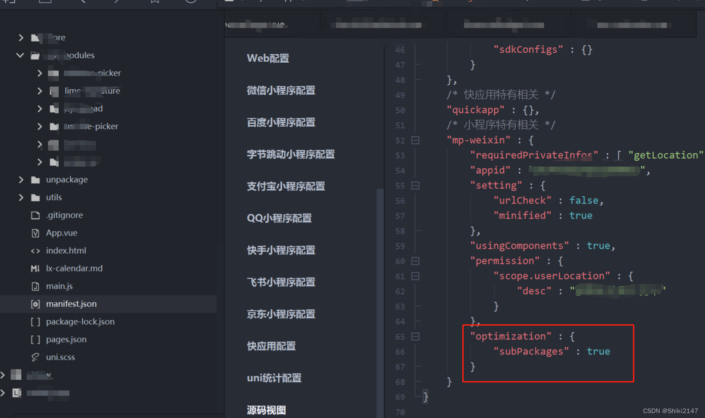The height and width of the screenshot is (418, 705).
Task: Click the open folder icon for modules
Action: click(35, 56)
